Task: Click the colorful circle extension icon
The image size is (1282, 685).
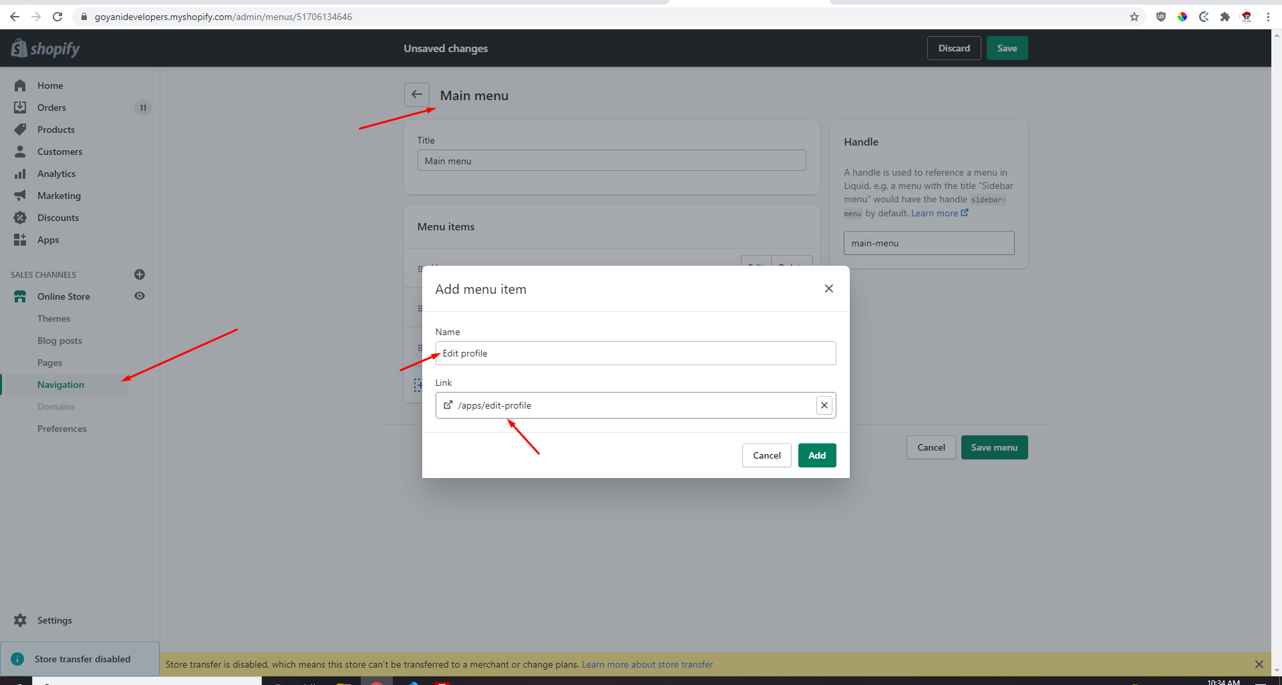Action: click(1182, 17)
